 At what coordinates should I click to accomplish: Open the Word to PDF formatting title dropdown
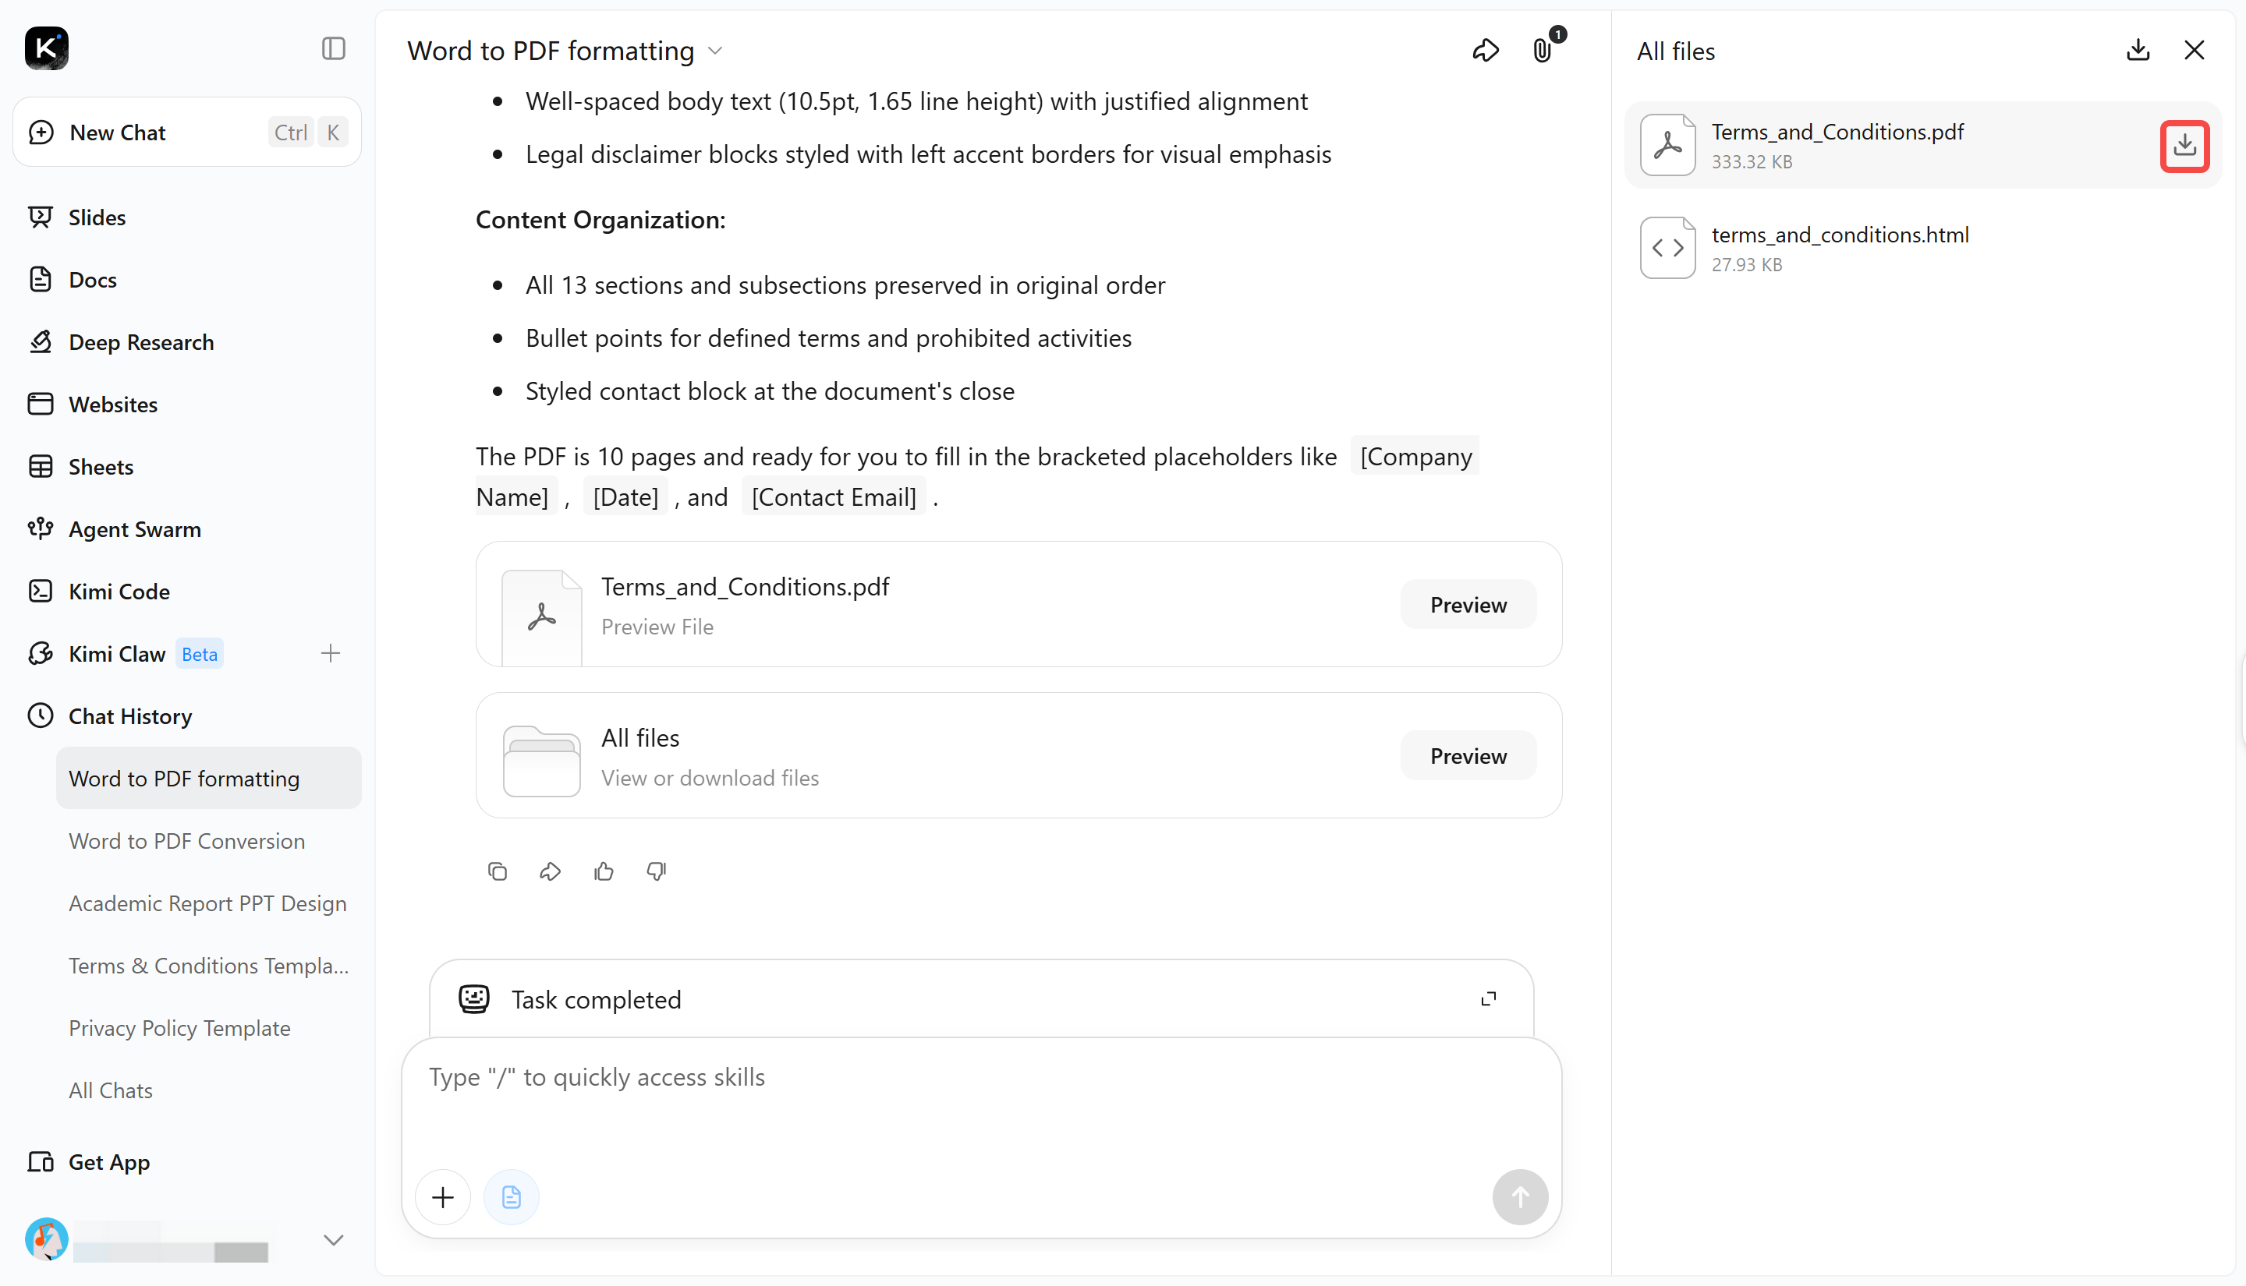click(717, 51)
